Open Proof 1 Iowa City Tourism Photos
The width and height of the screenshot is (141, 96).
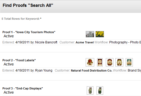point(29,32)
